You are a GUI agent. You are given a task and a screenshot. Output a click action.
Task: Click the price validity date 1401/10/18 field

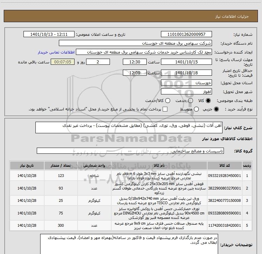186,73
